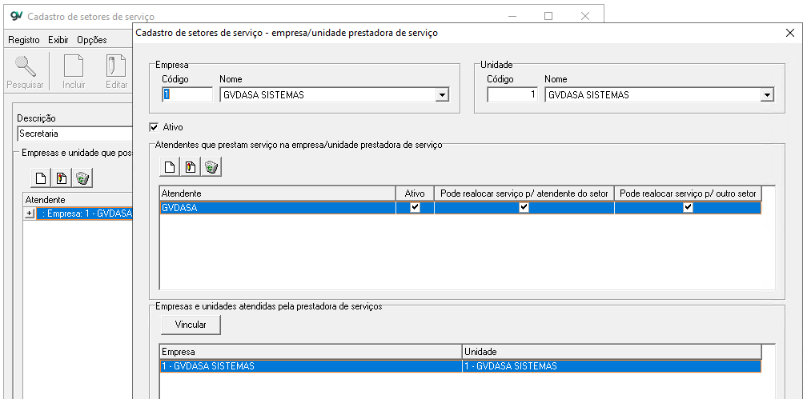Click the Atendente column header in dialog grid
The width and height of the screenshot is (807, 399).
pyautogui.click(x=277, y=194)
